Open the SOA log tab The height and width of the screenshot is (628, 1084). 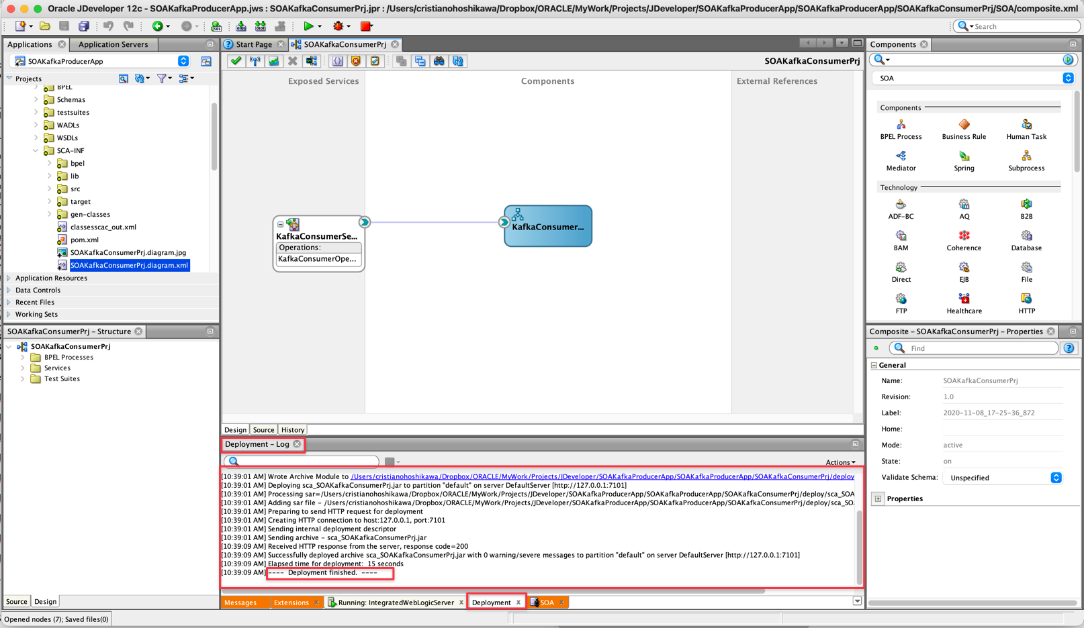tap(547, 603)
